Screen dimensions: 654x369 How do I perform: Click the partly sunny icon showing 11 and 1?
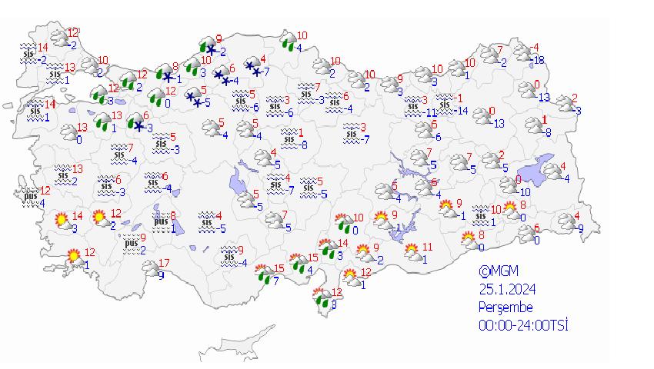(413, 252)
